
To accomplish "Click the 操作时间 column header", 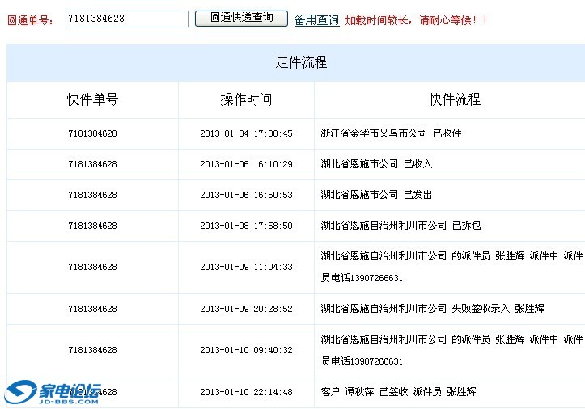I will (246, 99).
